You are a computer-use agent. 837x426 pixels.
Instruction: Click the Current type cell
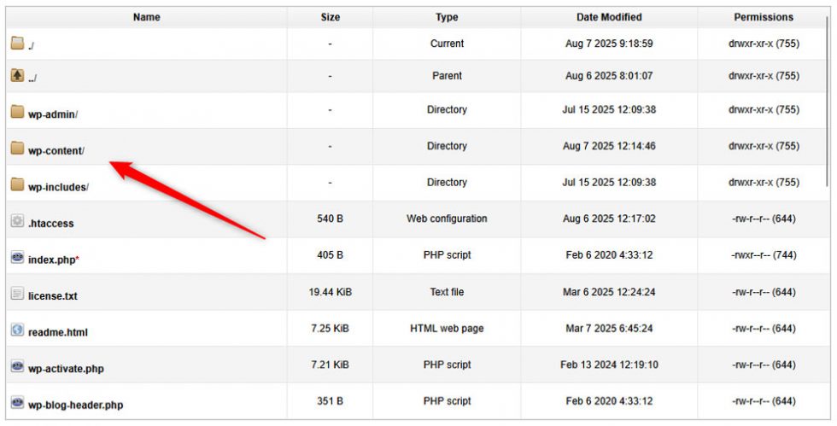click(447, 44)
